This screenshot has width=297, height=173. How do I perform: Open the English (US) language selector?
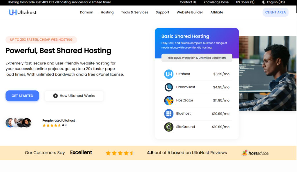coord(276,2)
